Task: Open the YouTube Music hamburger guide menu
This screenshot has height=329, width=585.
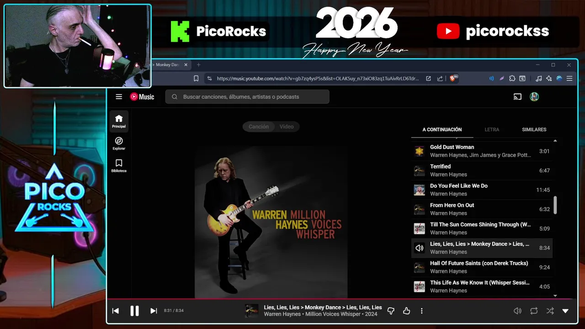Action: [x=119, y=97]
